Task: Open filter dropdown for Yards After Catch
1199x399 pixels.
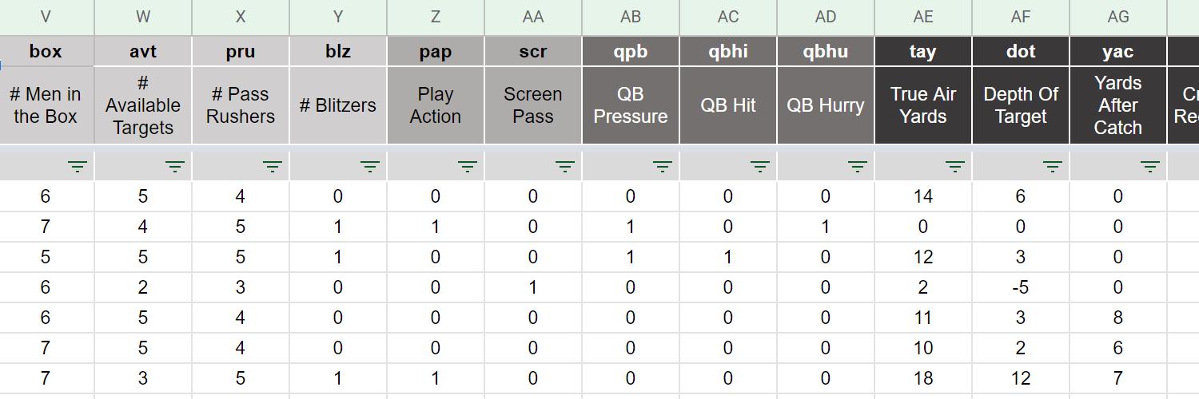Action: coord(1150,167)
